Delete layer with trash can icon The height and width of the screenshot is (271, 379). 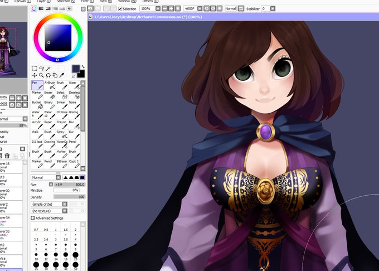click(x=7, y=156)
